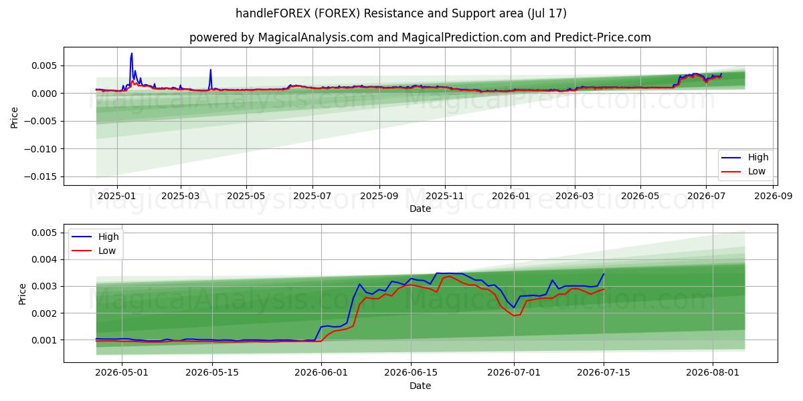Click the 2026-06-15 tick label on the bottom chart
The image size is (803, 401).
(412, 374)
